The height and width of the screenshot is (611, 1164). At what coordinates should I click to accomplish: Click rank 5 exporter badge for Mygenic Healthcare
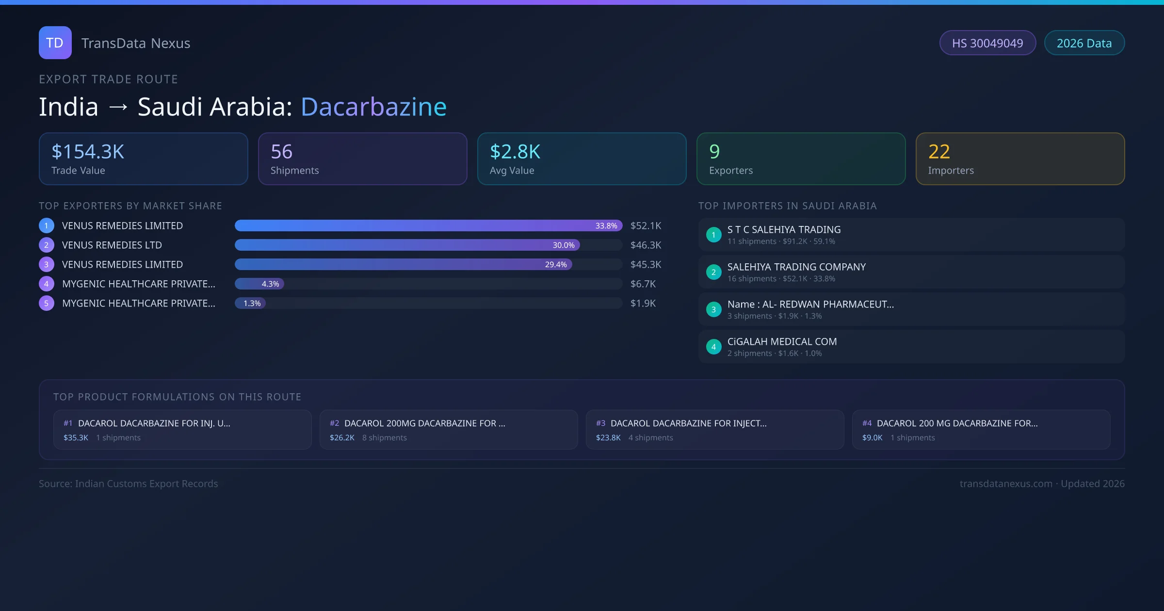pyautogui.click(x=47, y=303)
